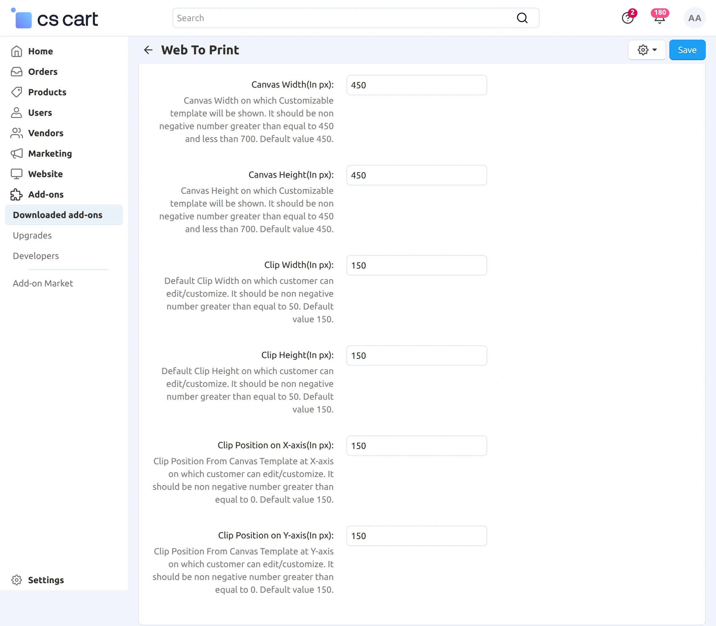Open the Orders menu
The image size is (716, 626).
pos(43,72)
